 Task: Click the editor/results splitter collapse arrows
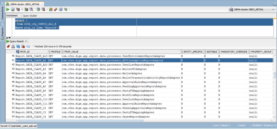pyautogui.click(x=8, y=38)
